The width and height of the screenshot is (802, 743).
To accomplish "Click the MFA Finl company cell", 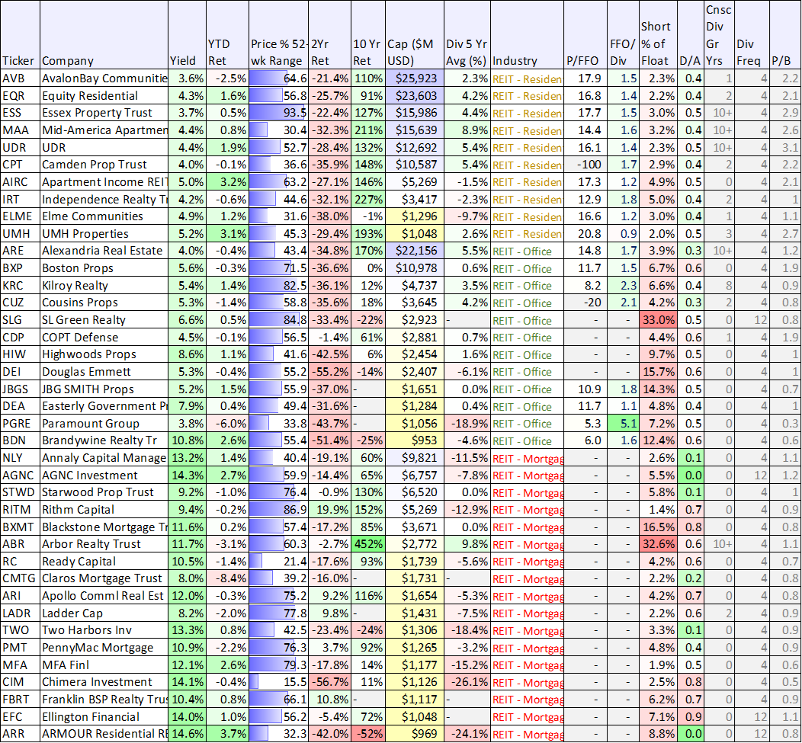I will click(x=104, y=665).
